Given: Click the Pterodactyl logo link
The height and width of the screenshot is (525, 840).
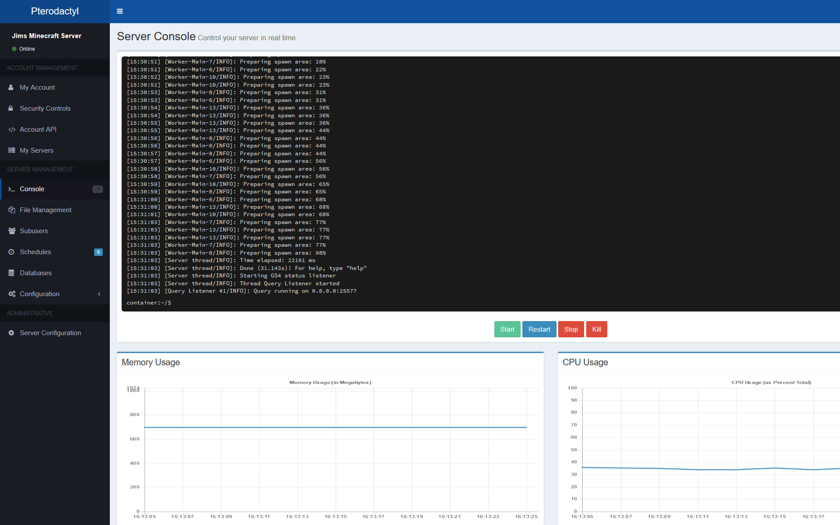Looking at the screenshot, I should click(55, 11).
